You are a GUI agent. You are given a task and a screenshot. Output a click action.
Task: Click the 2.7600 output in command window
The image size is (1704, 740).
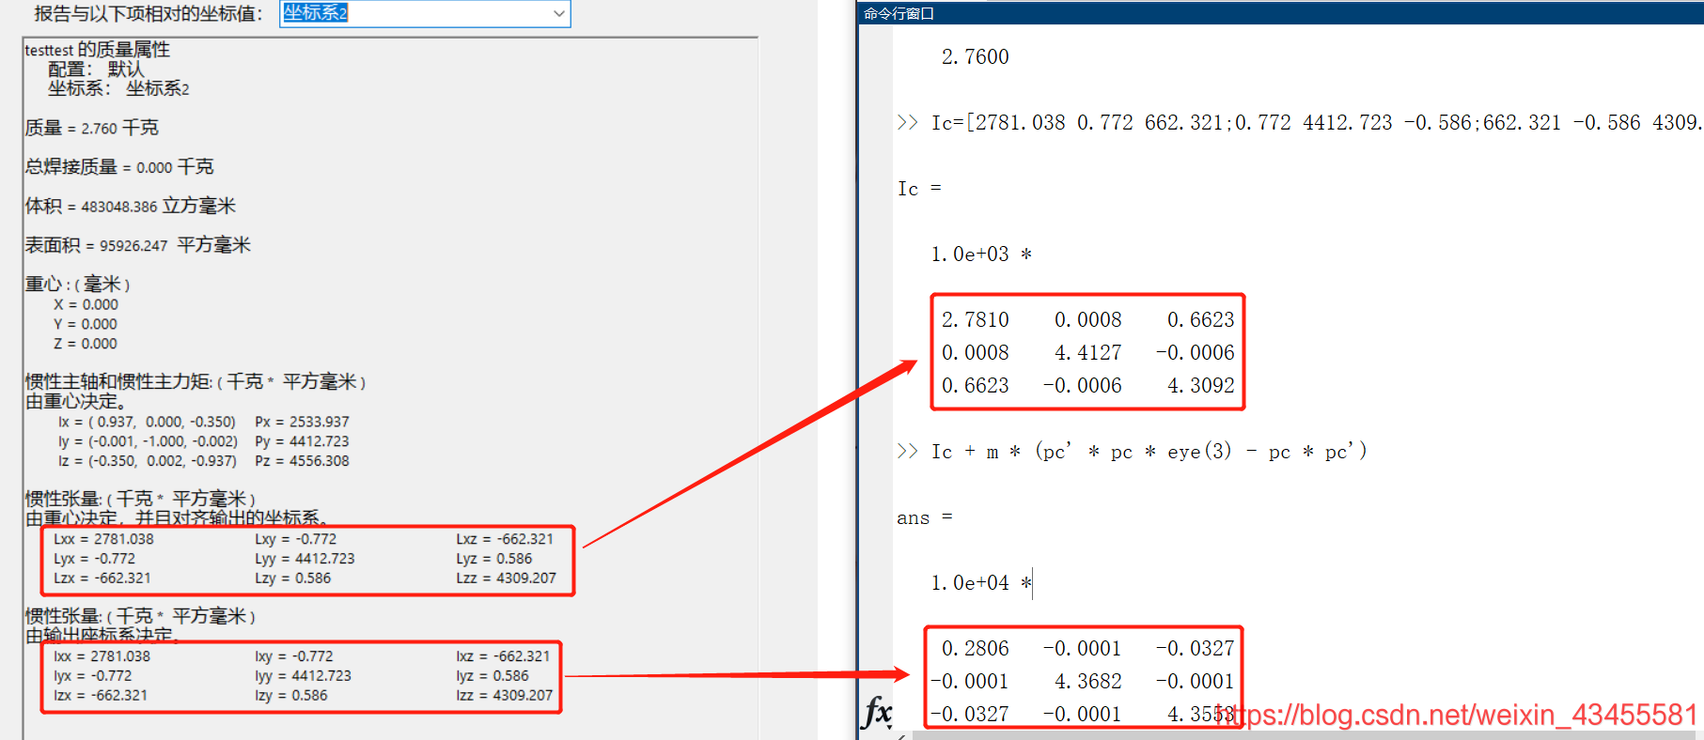(976, 57)
